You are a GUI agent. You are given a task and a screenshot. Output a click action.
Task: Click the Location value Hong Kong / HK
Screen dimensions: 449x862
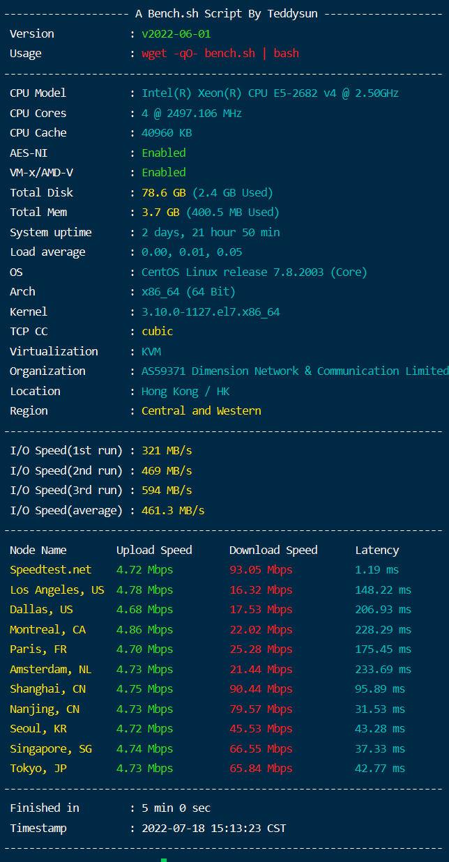click(x=185, y=391)
